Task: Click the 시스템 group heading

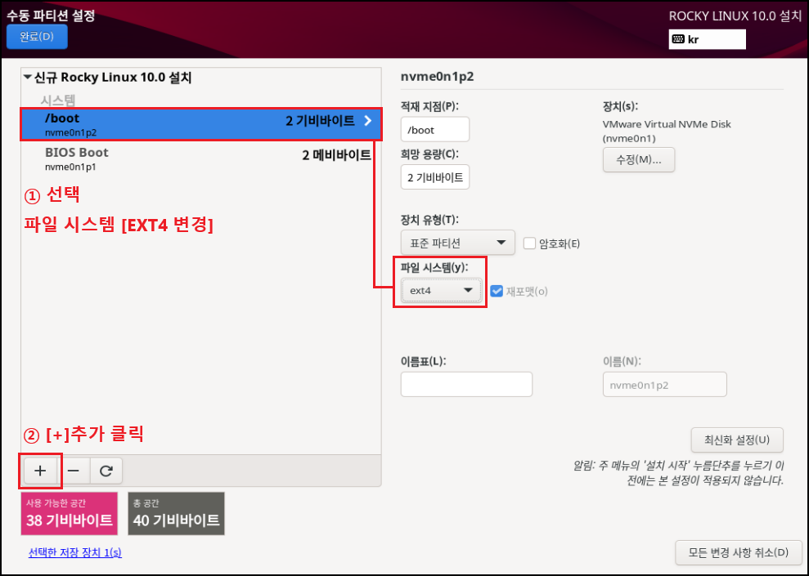Action: [58, 100]
